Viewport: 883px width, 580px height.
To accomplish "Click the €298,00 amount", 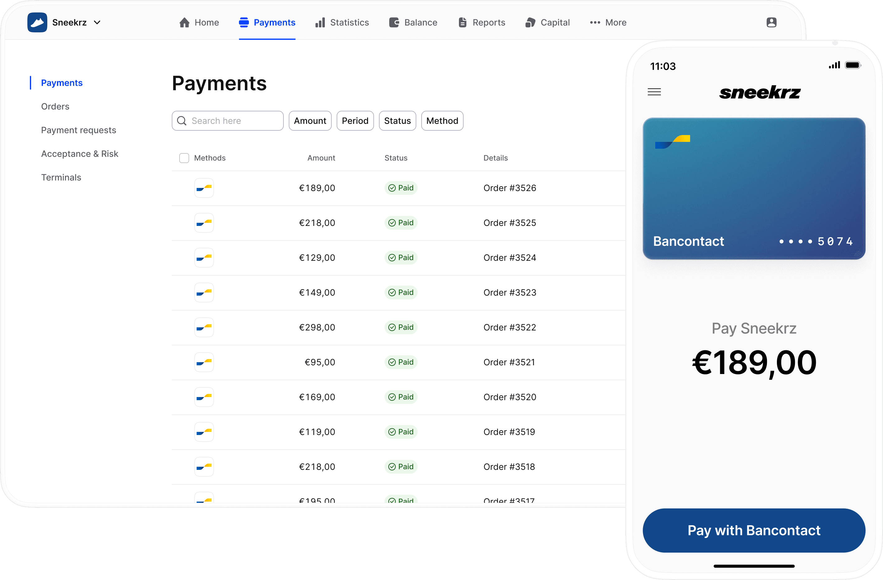I will click(x=317, y=328).
